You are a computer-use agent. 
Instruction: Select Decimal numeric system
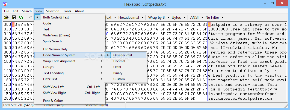[125, 61]
